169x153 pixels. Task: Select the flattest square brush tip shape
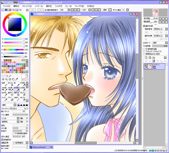point(27,105)
